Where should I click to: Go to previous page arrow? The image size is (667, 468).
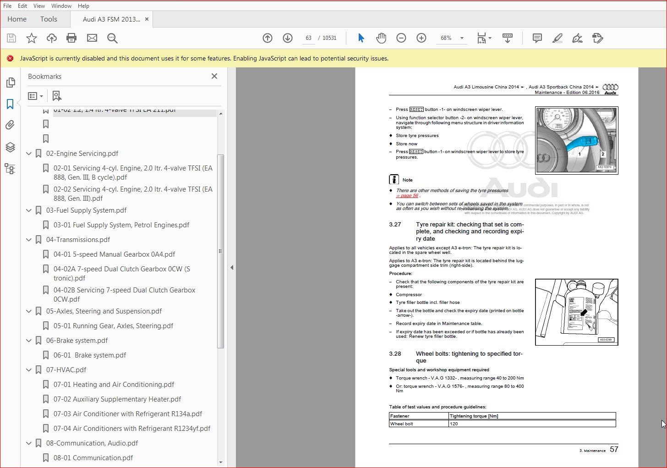point(268,38)
